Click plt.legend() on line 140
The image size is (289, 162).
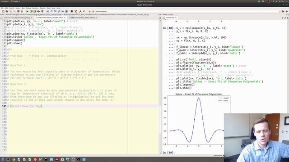click(16, 40)
